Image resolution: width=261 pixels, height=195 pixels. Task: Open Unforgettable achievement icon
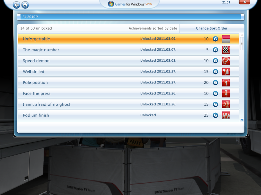coord(226,39)
